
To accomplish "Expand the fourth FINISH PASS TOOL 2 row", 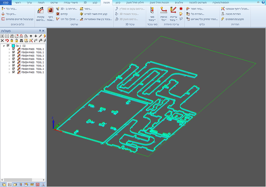I will (9, 59).
